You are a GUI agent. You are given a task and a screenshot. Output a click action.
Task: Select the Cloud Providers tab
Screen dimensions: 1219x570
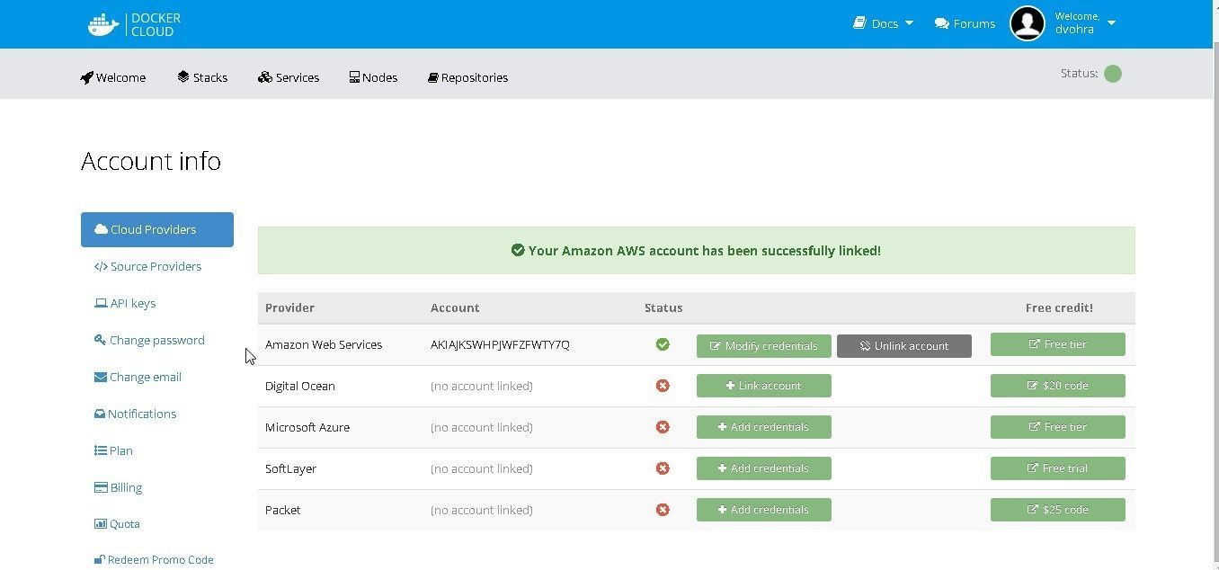[x=157, y=229]
